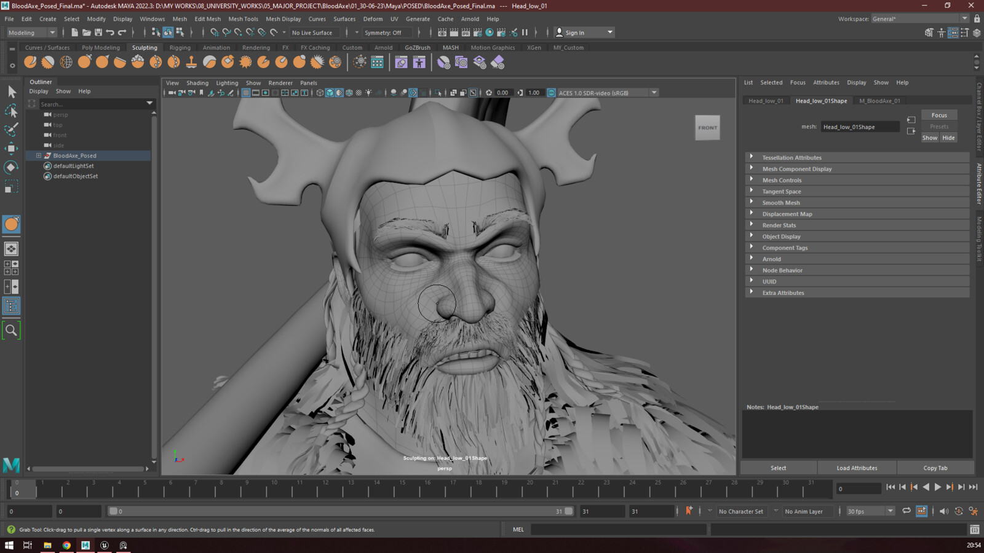Screen dimensions: 984x553
Task: Select the Flatten sculpt tool icon
Action: point(120,62)
